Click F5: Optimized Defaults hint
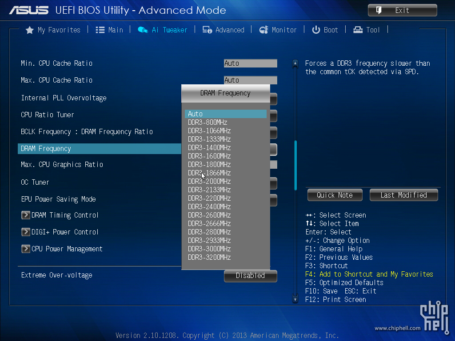The image size is (455, 341). pos(344,283)
